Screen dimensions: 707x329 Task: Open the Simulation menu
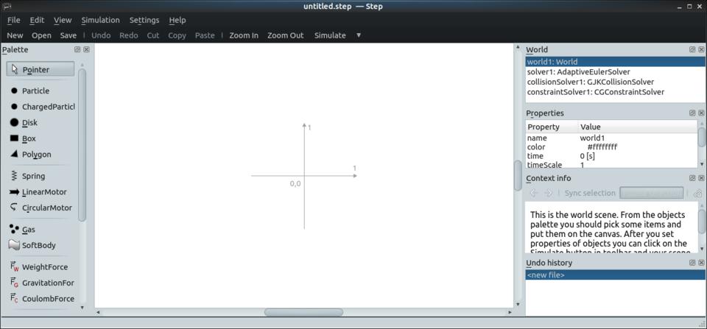[101, 20]
